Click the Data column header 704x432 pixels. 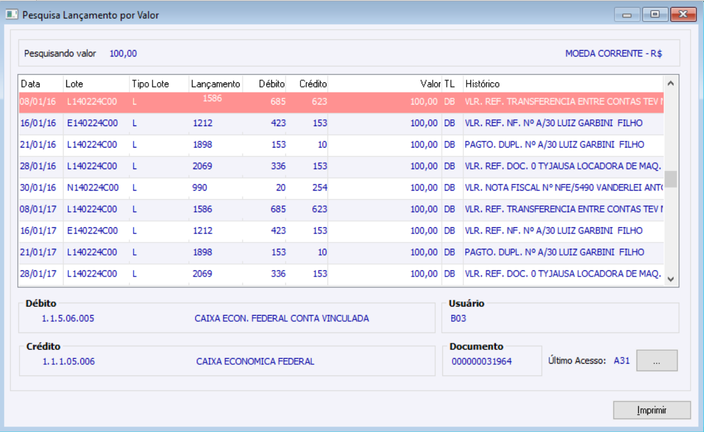[x=41, y=83]
